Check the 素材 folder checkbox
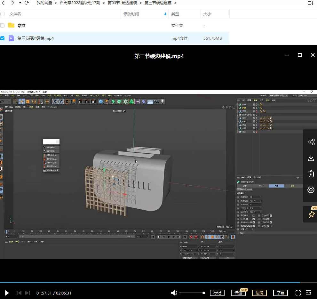Screen dimensions: 317x299 click(x=3, y=25)
